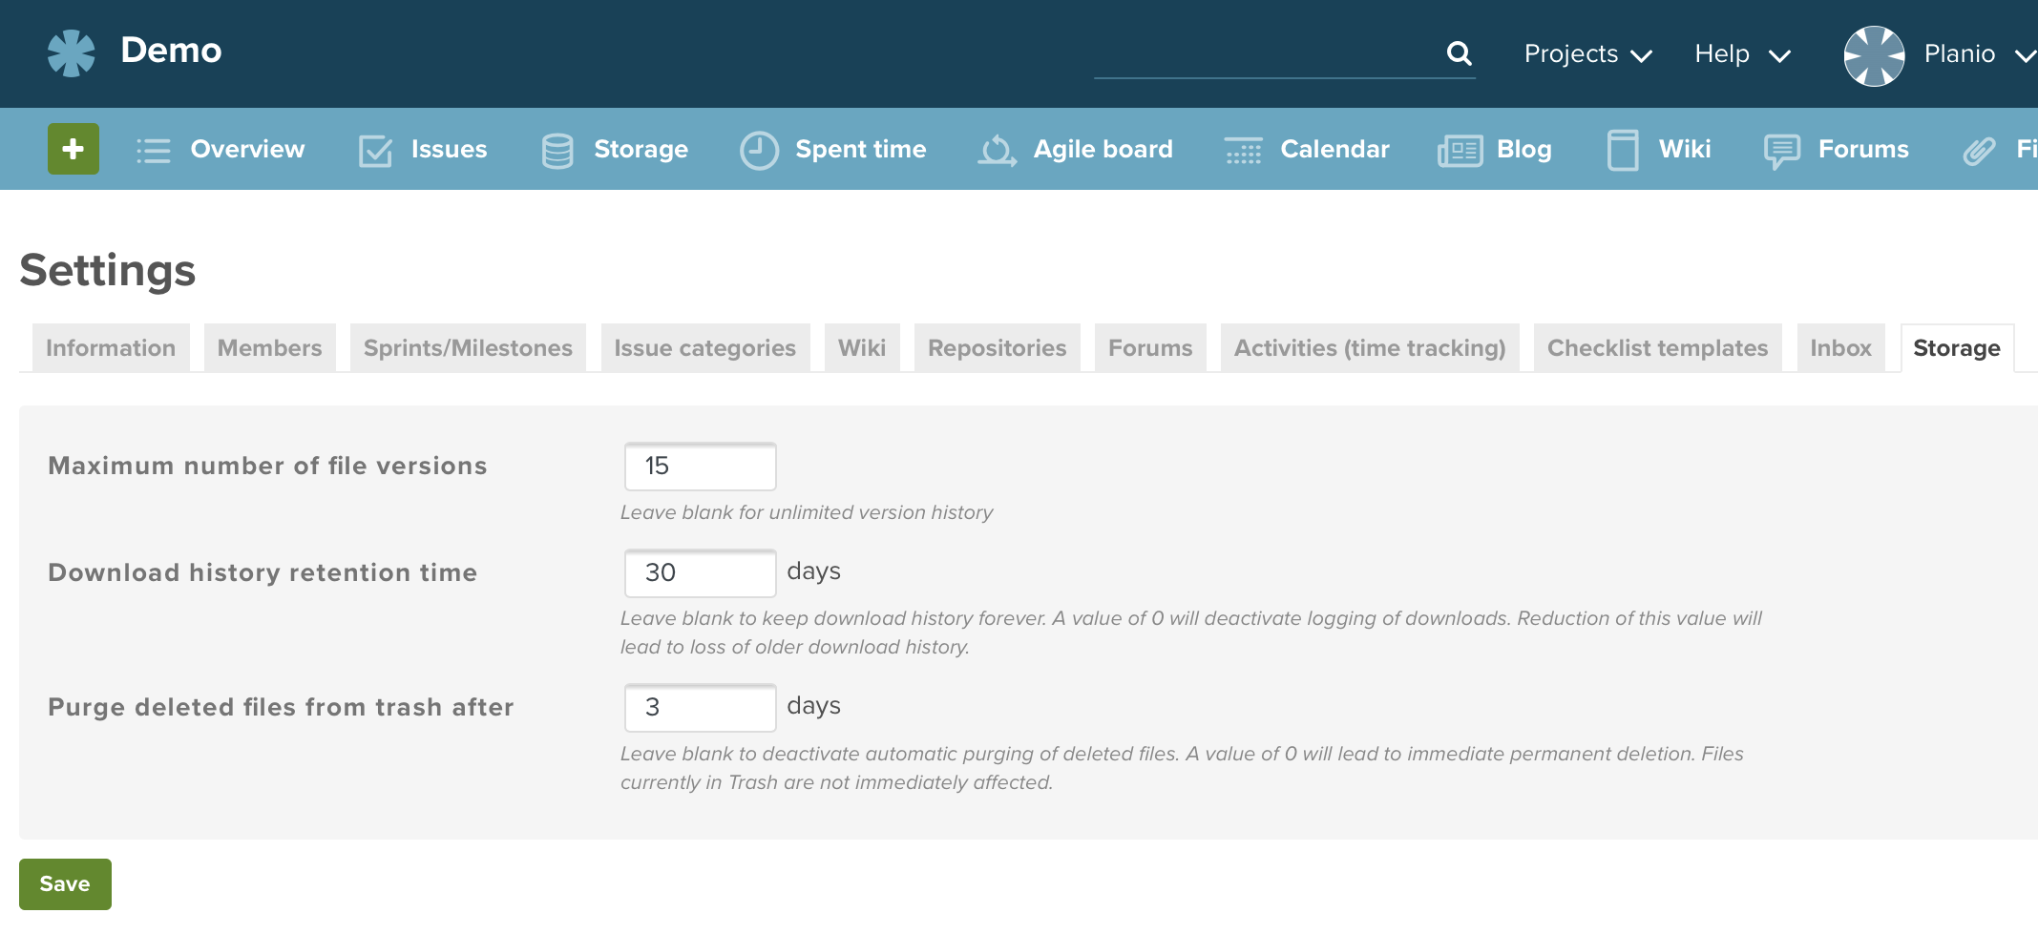The width and height of the screenshot is (2038, 934).
Task: Click the Calendar grid icon
Action: point(1244,150)
